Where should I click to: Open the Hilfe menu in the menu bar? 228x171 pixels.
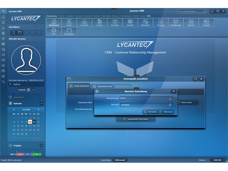click(x=148, y=16)
